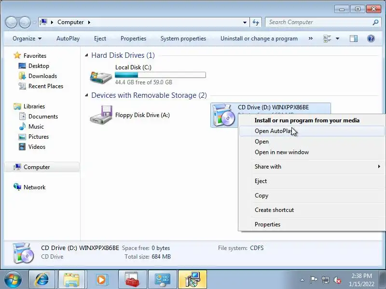Viewport: 386px width, 289px height.
Task: Launch Windows Media Player from taskbar
Action: 101,280
